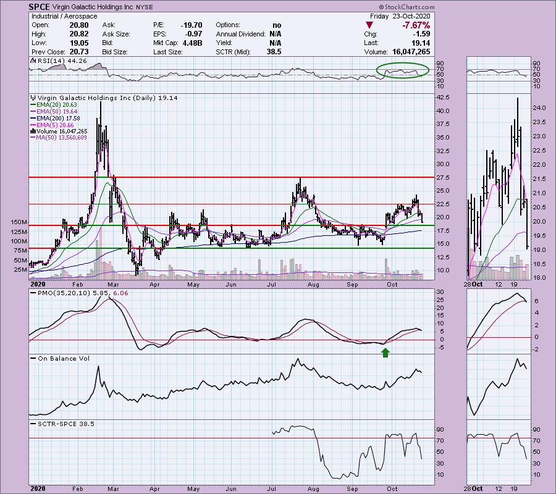Click the Aug label under price chart
Screen dimensions: 556x494
tap(313, 285)
